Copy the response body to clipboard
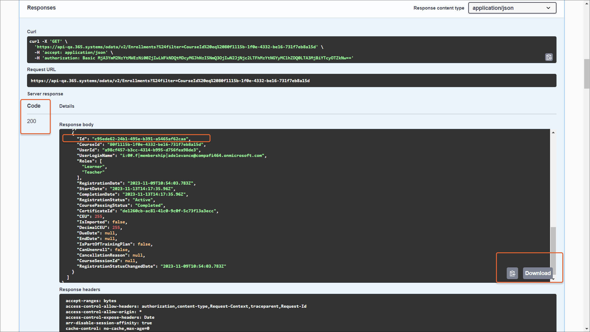The height and width of the screenshot is (332, 590). (x=512, y=273)
